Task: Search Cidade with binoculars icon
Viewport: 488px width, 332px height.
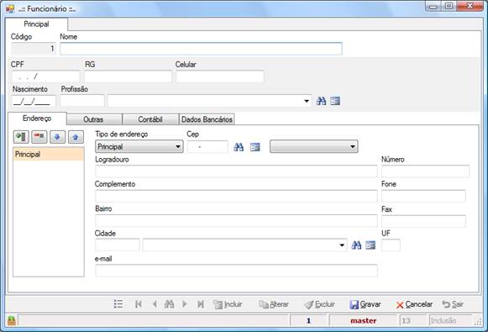Action: click(356, 245)
